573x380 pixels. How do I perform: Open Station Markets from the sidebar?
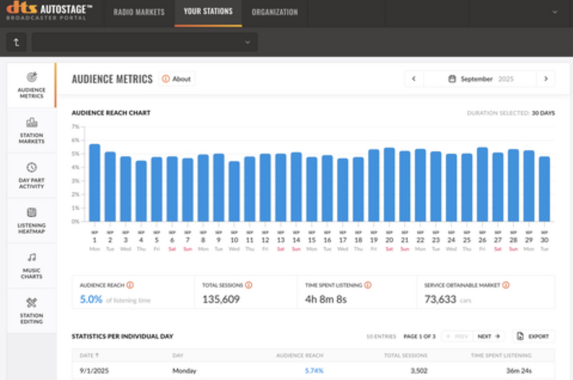click(x=31, y=130)
